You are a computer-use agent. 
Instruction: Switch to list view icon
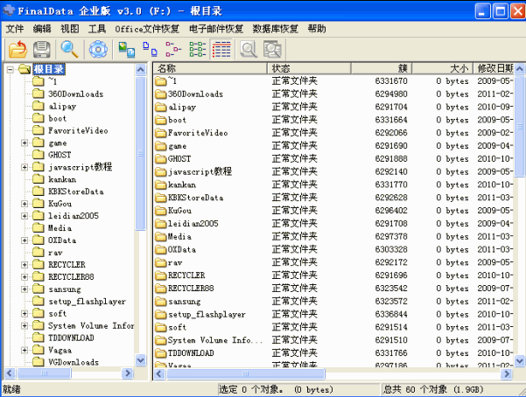[198, 49]
